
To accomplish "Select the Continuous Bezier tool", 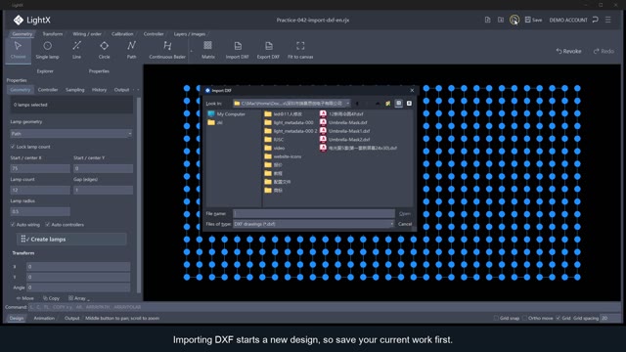I will tap(167, 50).
